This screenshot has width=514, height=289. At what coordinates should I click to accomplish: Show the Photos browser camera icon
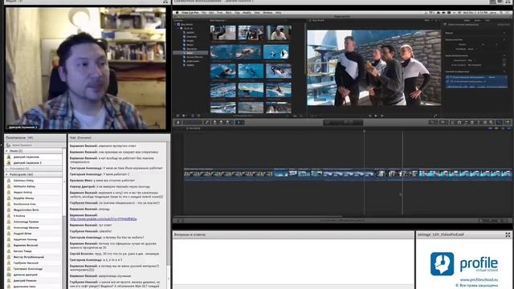[459, 122]
